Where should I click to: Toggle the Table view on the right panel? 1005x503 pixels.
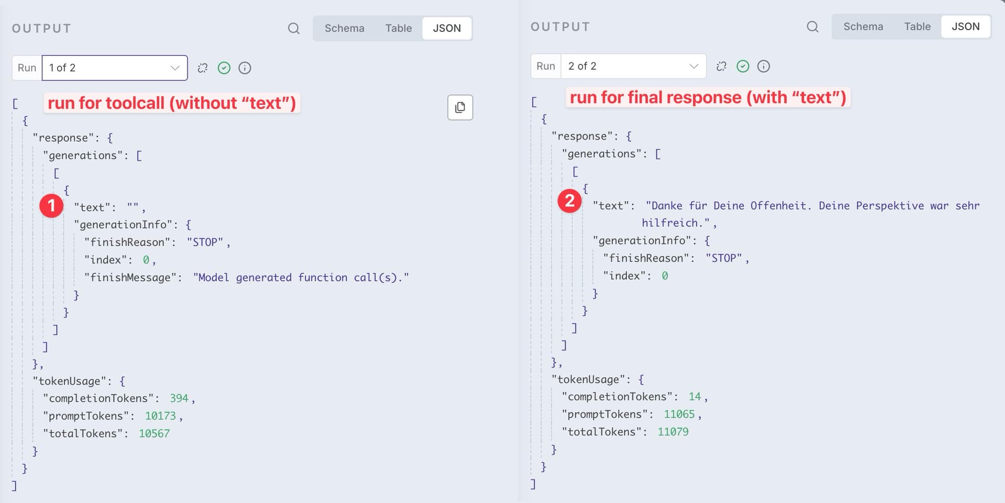click(x=917, y=26)
